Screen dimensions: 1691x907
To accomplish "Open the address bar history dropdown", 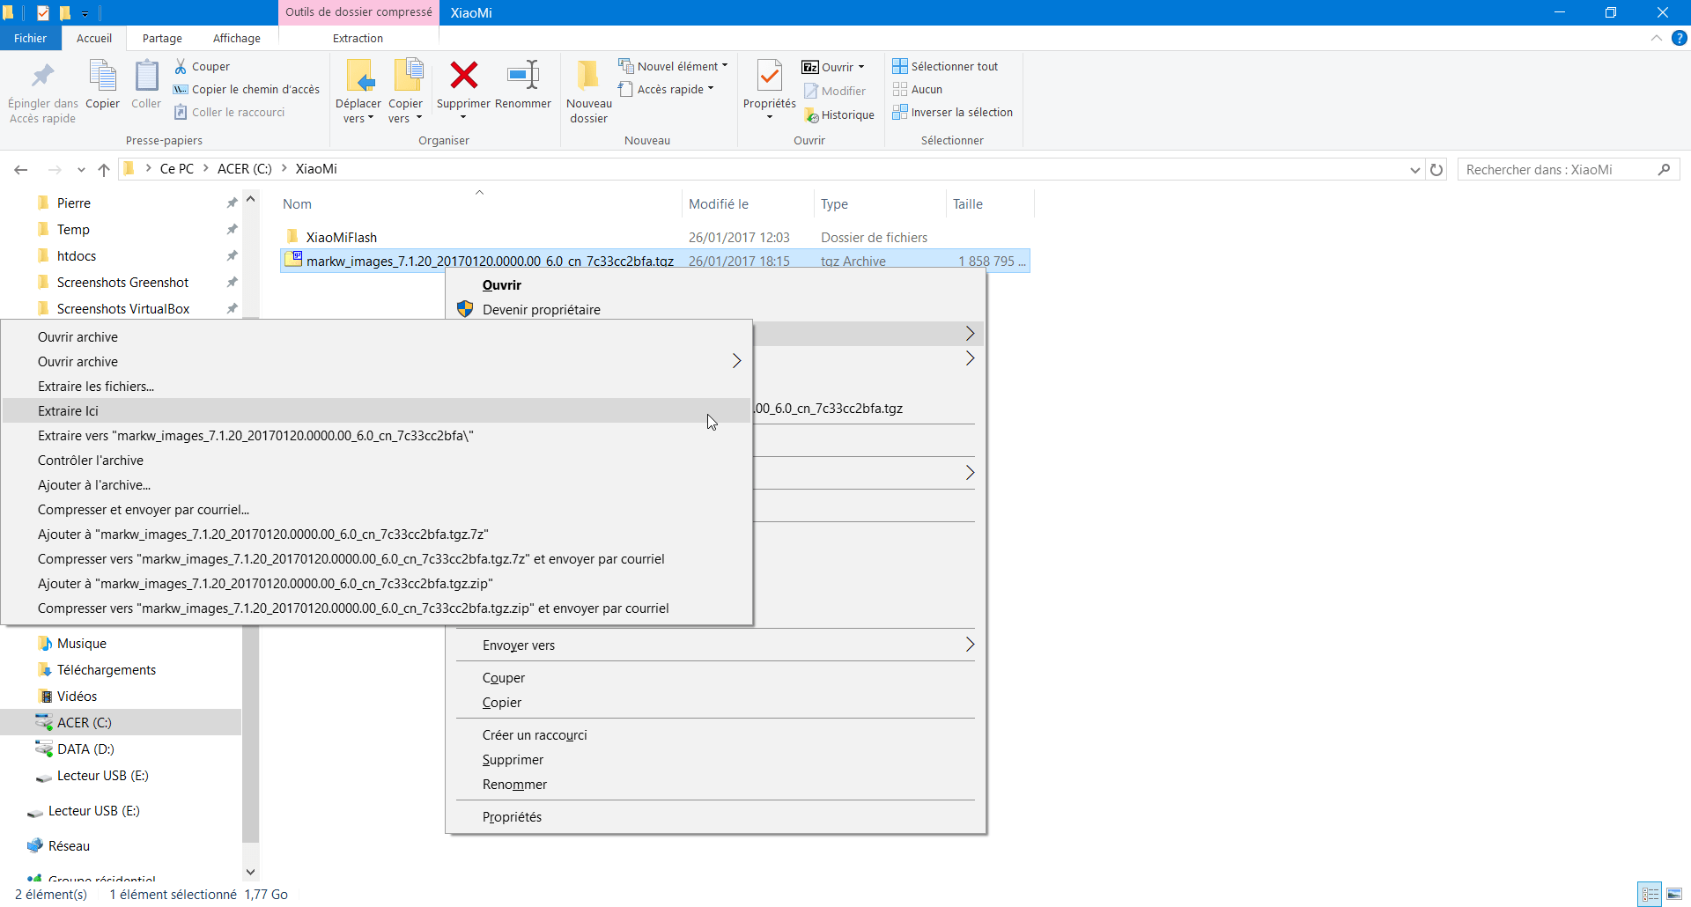I will click(1414, 169).
